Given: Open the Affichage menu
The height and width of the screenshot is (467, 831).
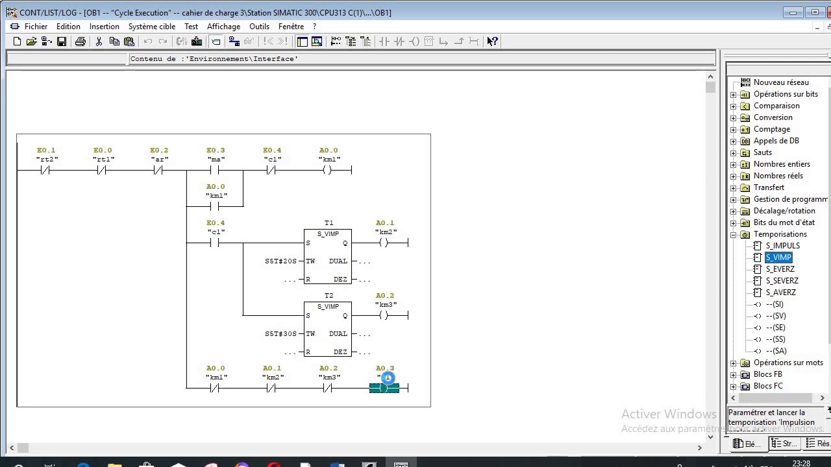Looking at the screenshot, I should point(223,27).
